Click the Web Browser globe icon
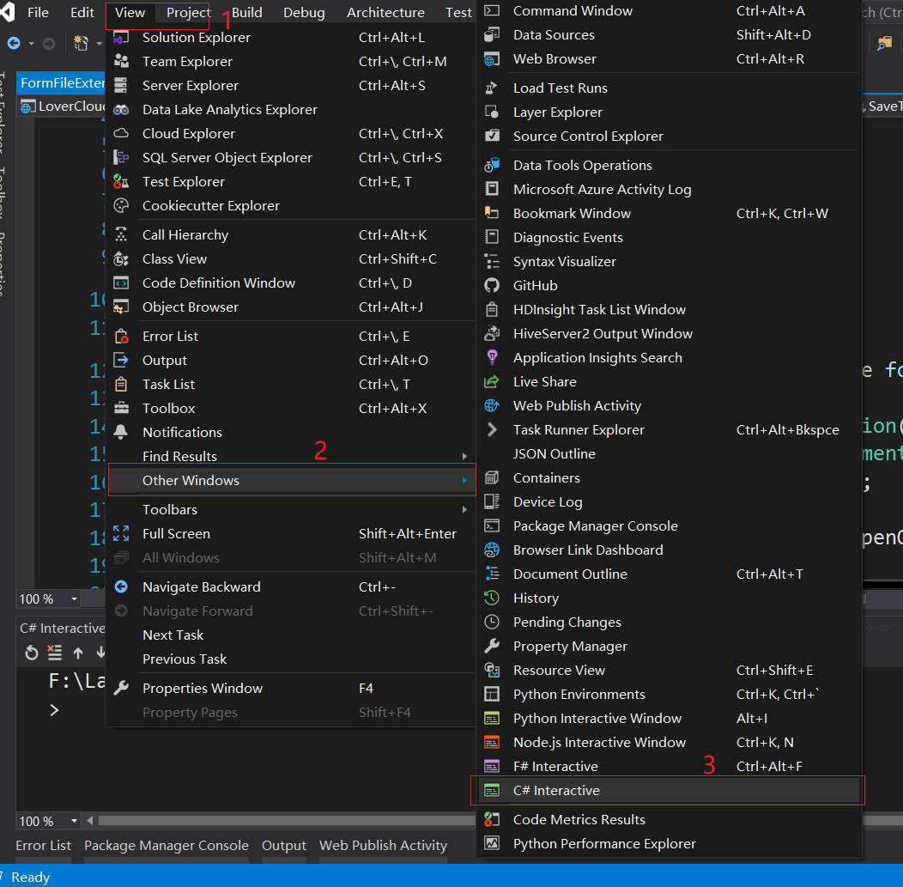The image size is (903, 887). click(x=492, y=59)
